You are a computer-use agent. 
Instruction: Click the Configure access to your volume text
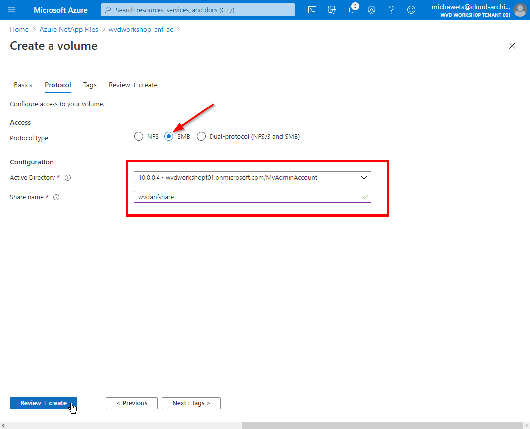point(57,104)
